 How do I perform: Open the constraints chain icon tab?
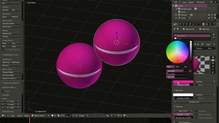click(193, 24)
